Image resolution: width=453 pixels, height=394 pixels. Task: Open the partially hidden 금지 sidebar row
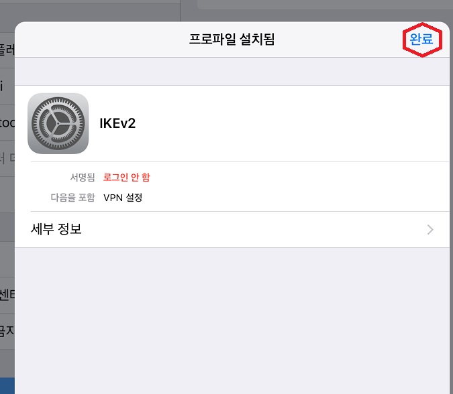(x=7, y=331)
